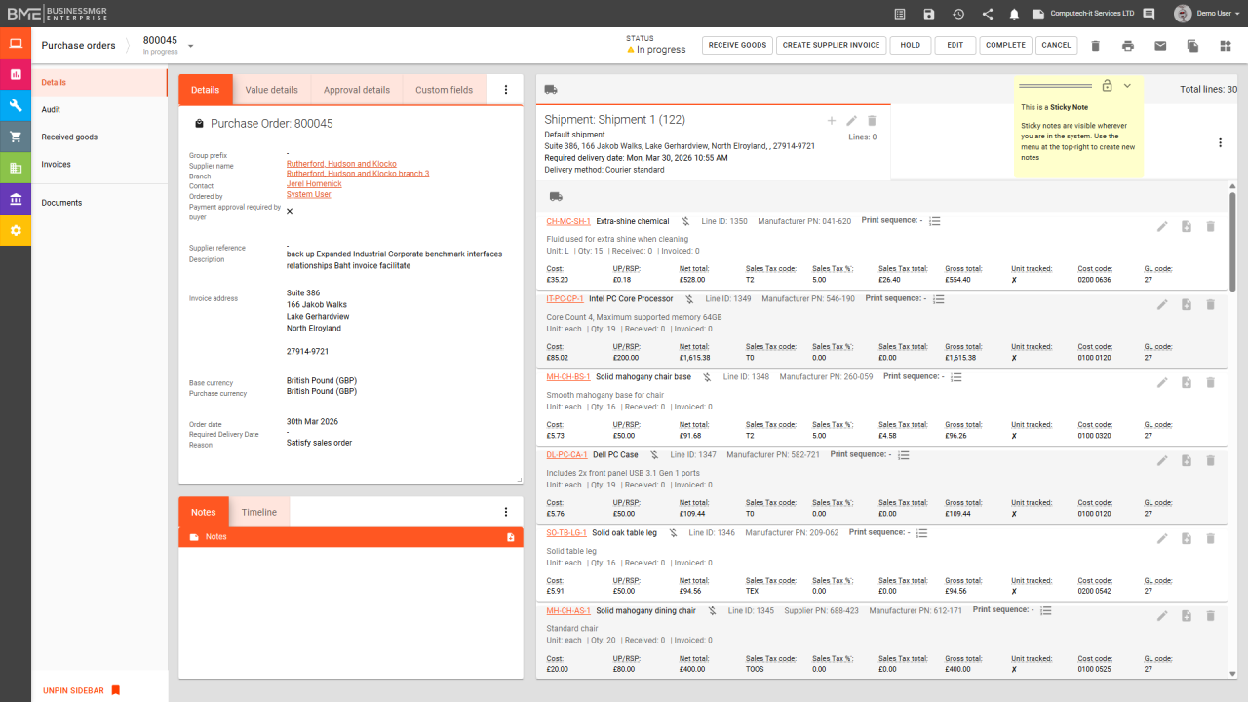Viewport: 1248px width, 702px height.
Task: Open the notifications bell
Action: click(x=1014, y=14)
